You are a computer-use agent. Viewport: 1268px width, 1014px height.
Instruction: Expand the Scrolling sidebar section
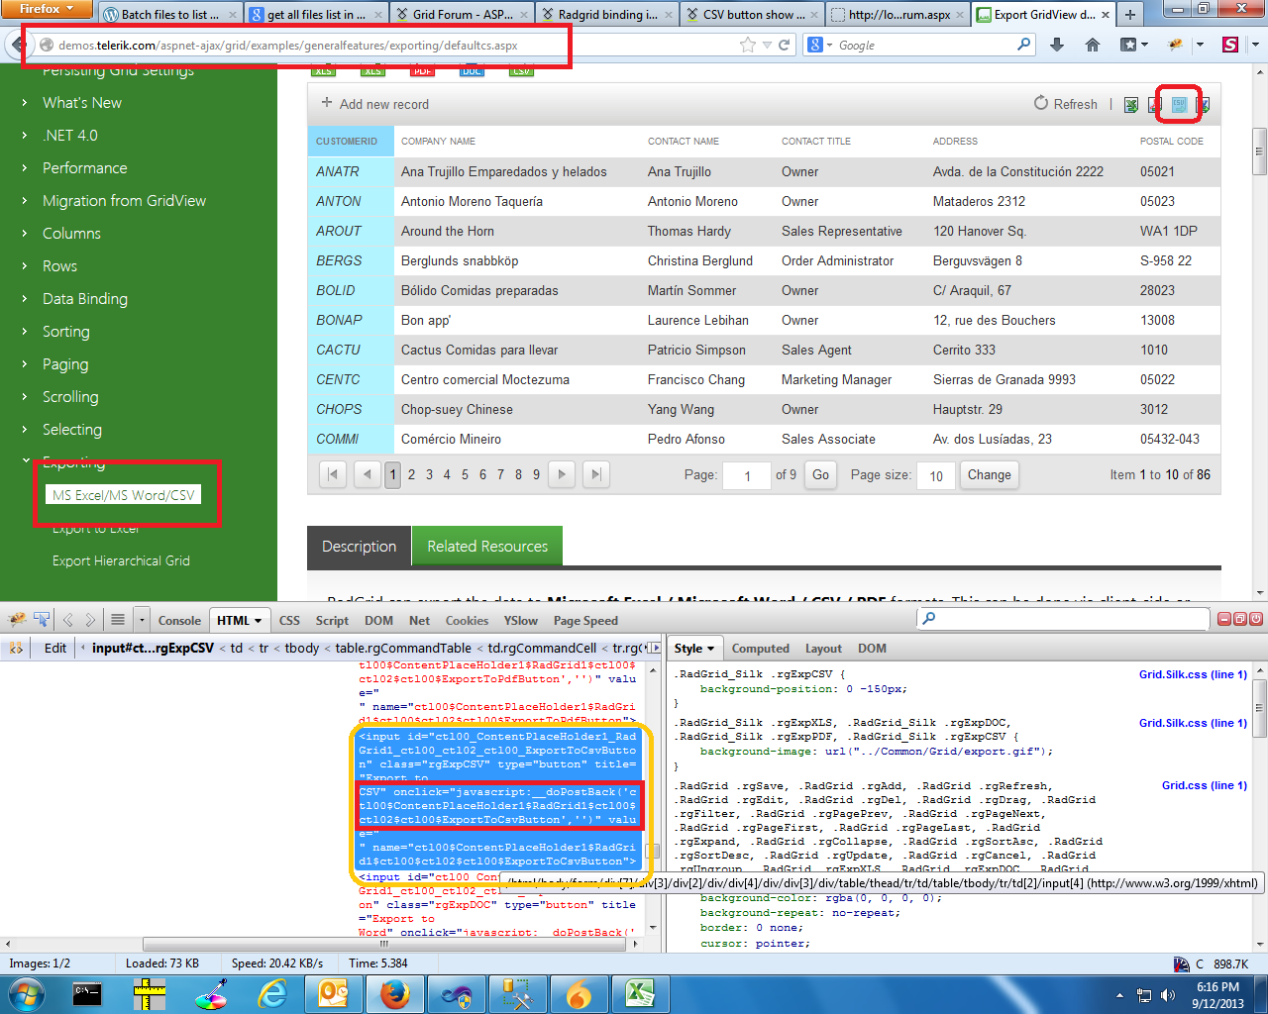click(70, 397)
